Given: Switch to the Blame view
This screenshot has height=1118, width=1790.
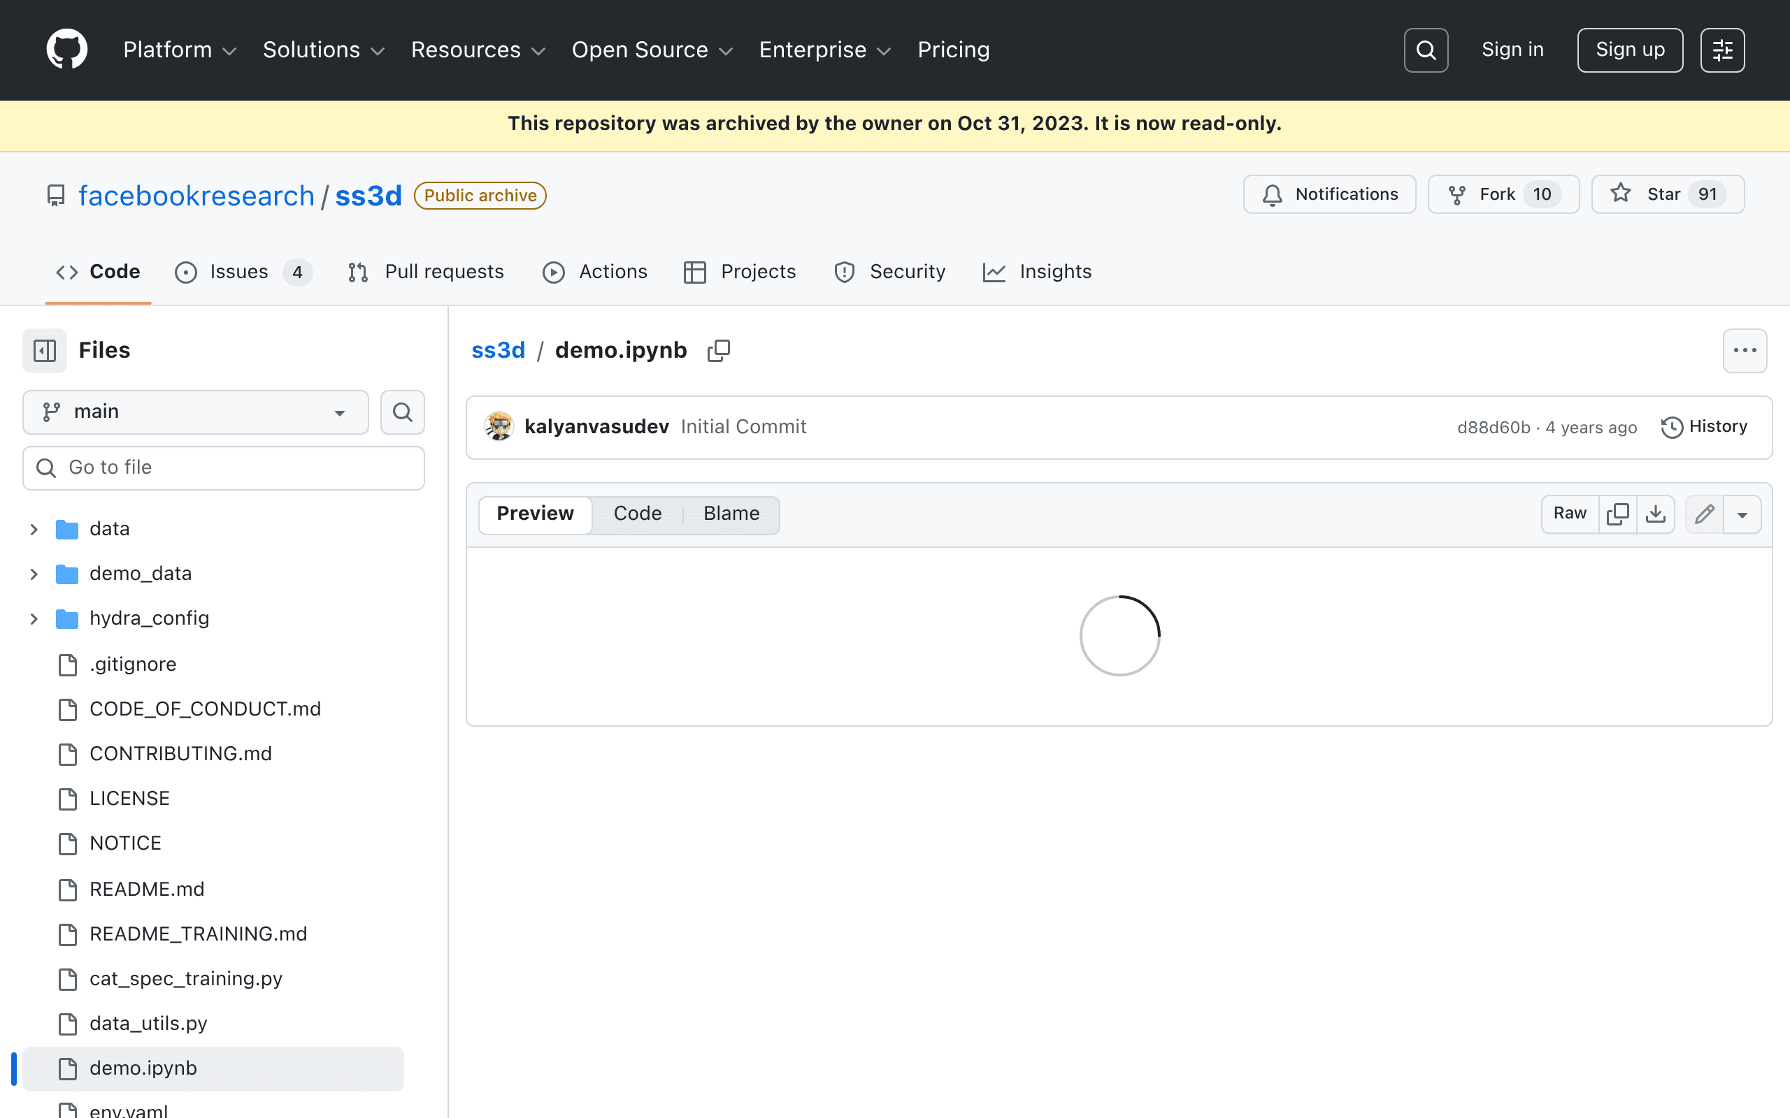Looking at the screenshot, I should point(731,514).
